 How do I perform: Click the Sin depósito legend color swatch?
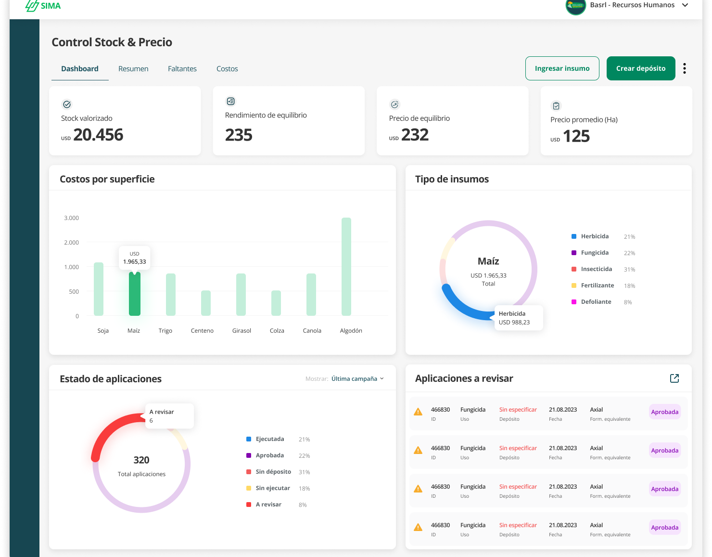tap(249, 472)
